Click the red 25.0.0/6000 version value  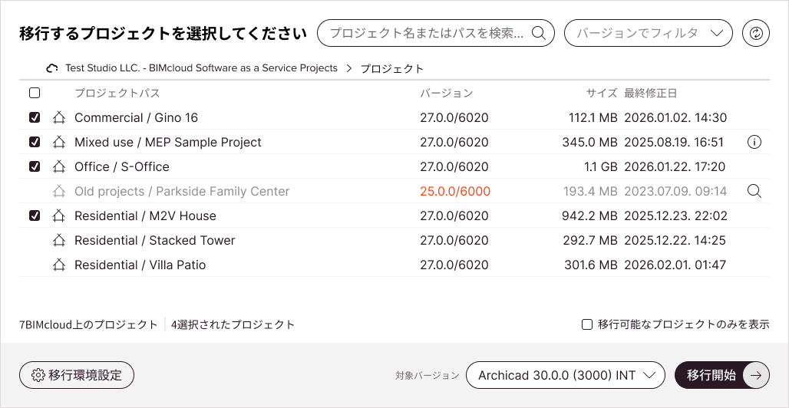point(455,191)
